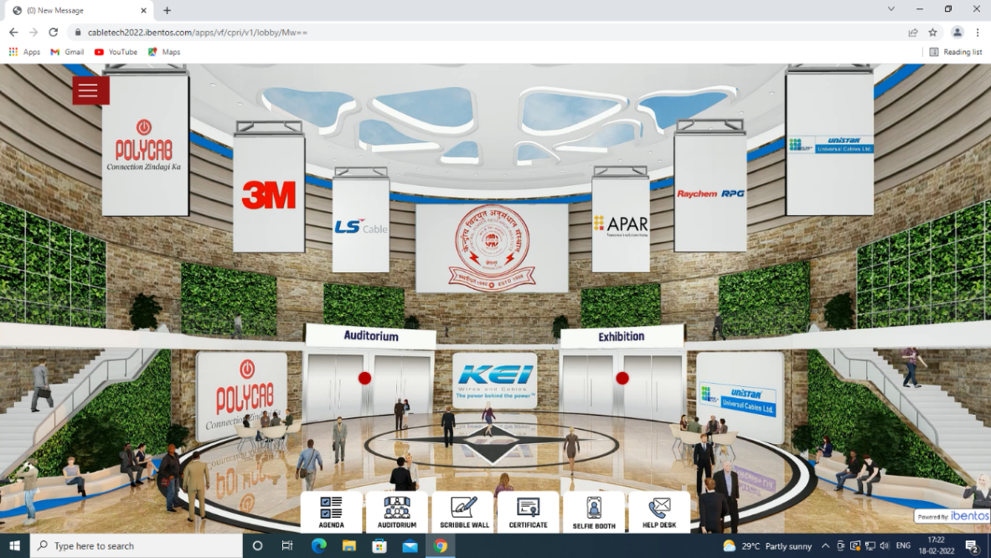The height and width of the screenshot is (558, 991).
Task: Open the Auditorium icon in bottom bar
Action: coord(396,512)
